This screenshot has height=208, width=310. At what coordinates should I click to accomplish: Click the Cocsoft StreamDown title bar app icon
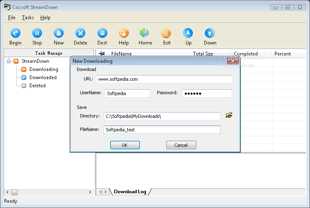click(x=7, y=7)
